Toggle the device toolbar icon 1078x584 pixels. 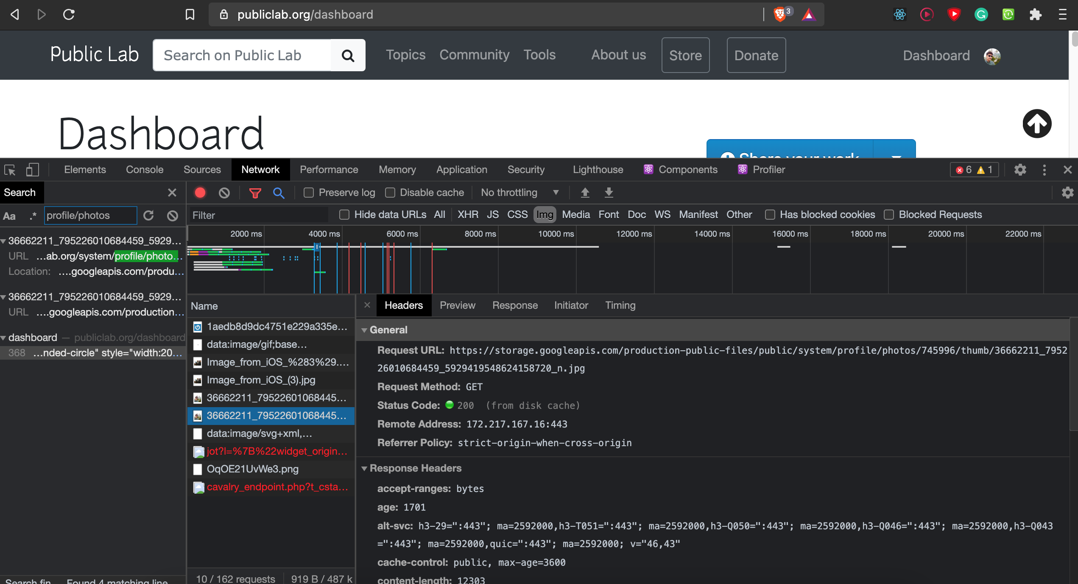pyautogui.click(x=32, y=170)
